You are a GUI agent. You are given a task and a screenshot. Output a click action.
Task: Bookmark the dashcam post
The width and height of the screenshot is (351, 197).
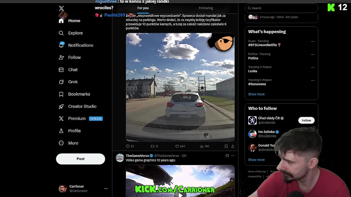[x=226, y=146]
